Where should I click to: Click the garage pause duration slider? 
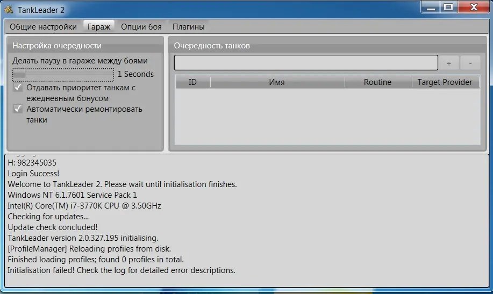click(x=63, y=74)
